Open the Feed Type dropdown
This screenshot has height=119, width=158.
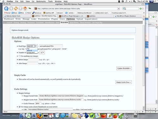coord(32,46)
